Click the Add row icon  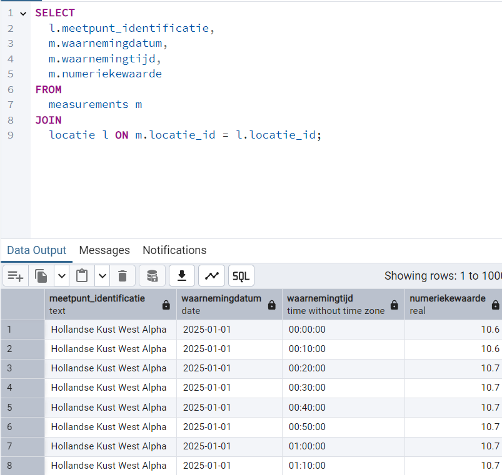pyautogui.click(x=16, y=275)
